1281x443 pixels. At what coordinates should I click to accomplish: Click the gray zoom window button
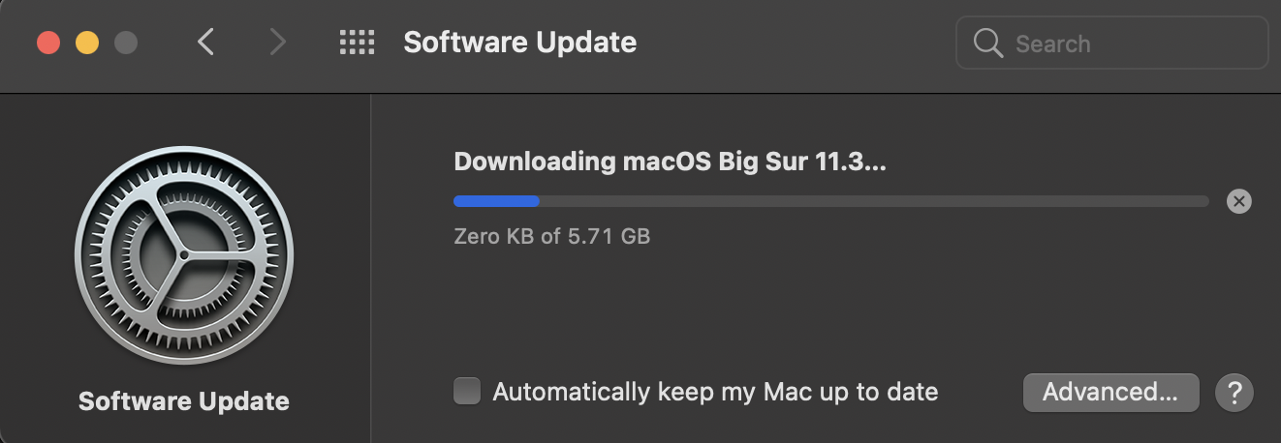coord(126,43)
